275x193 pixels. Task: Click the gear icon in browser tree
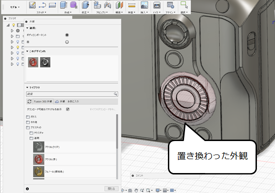(x=18, y=31)
